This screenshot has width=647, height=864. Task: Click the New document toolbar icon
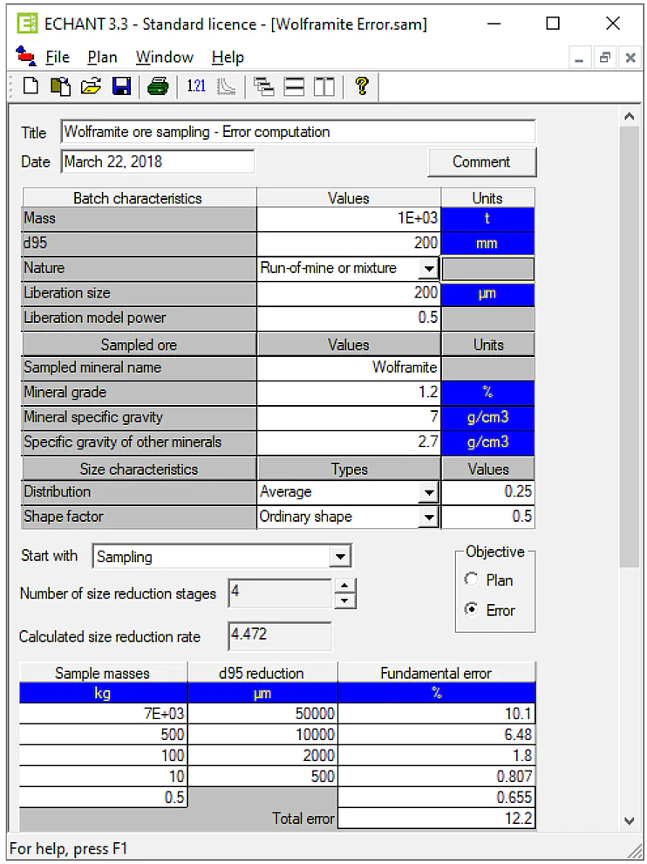click(x=31, y=86)
